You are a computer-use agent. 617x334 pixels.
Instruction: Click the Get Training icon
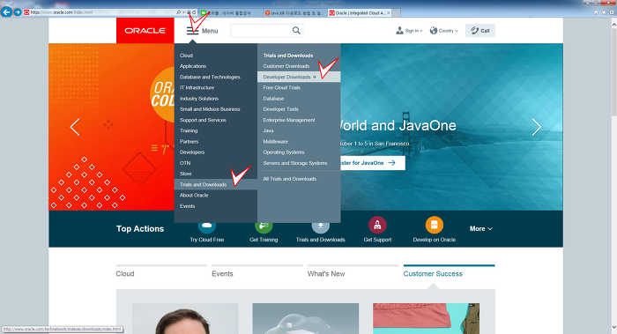264,226
